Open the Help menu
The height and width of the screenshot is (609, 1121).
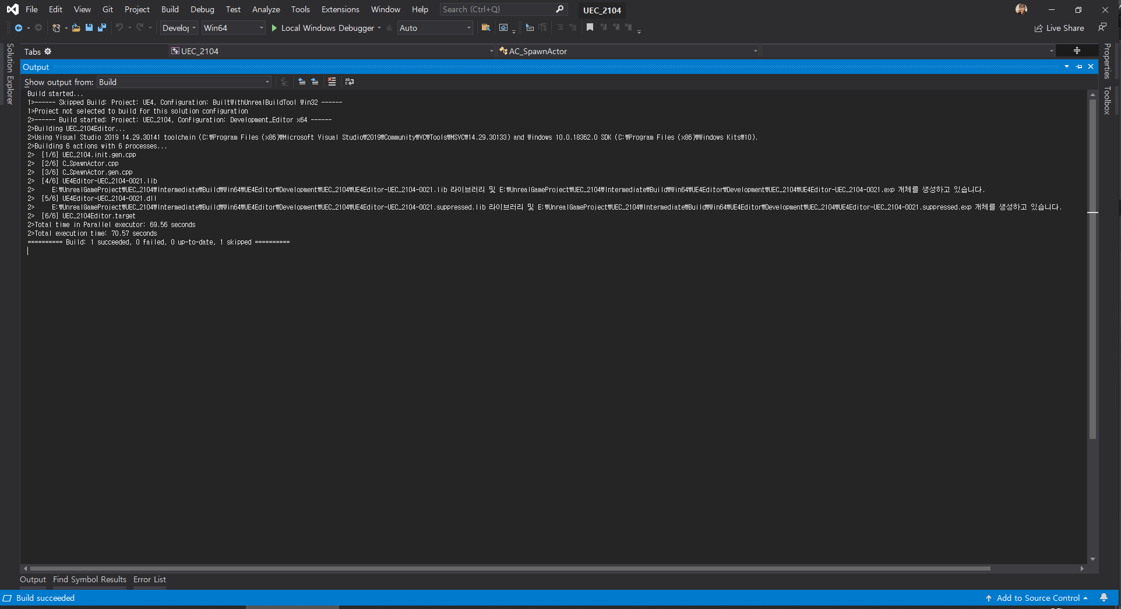420,9
